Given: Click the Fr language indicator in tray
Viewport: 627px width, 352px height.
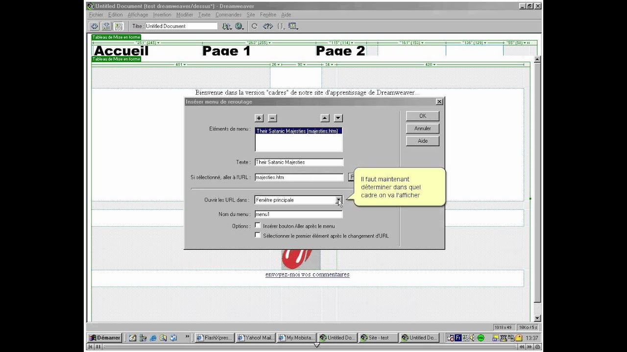Looking at the screenshot, I should click(x=458, y=338).
